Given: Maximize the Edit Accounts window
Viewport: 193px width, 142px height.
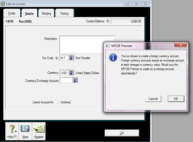Looking at the screenshot, I should (136, 4).
